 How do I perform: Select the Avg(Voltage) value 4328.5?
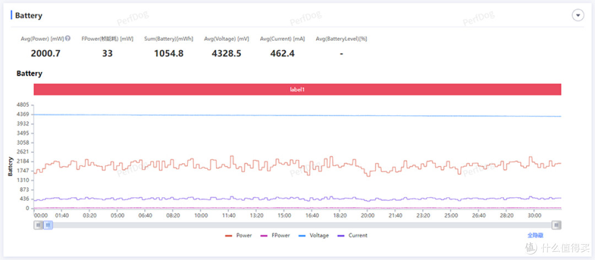(226, 53)
